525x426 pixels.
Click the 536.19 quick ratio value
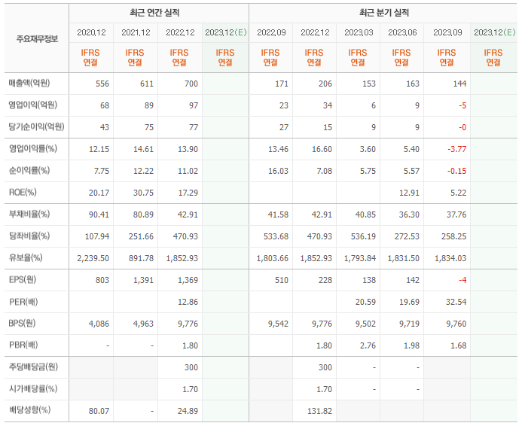click(x=363, y=236)
